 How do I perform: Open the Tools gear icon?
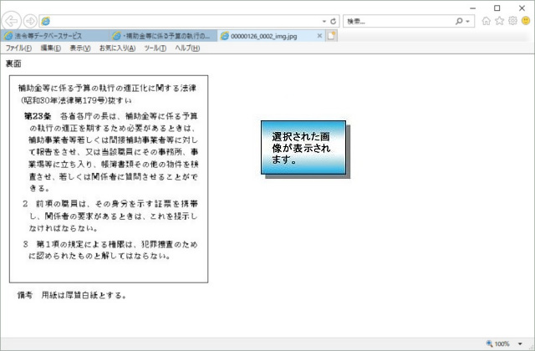[512, 20]
